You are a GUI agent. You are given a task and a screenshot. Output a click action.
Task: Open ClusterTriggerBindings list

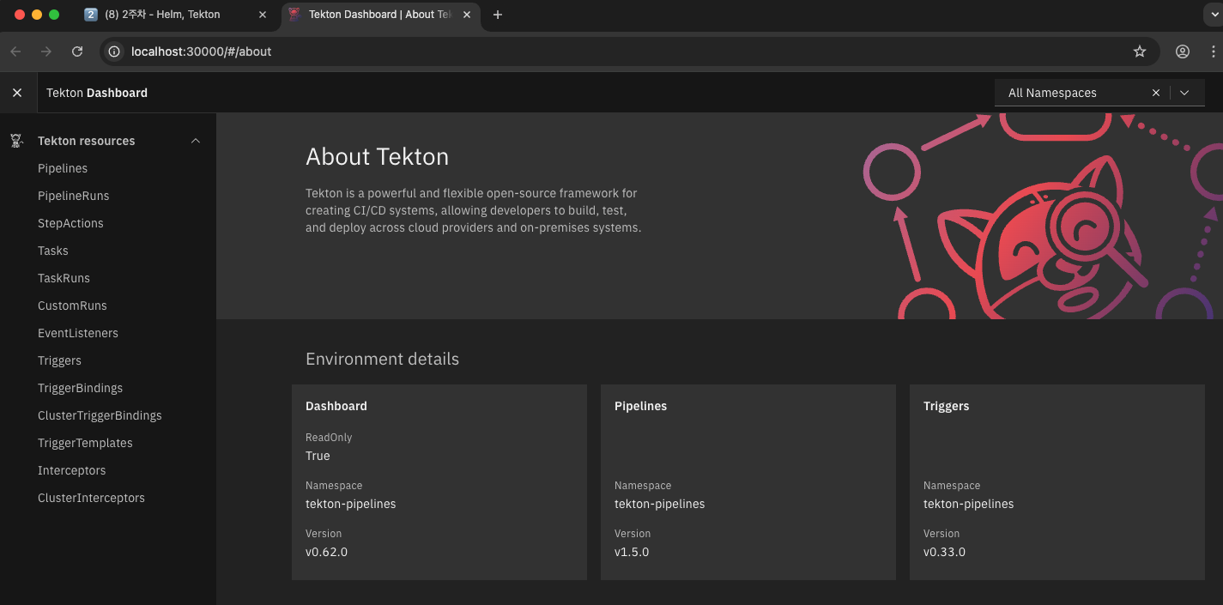tap(100, 415)
